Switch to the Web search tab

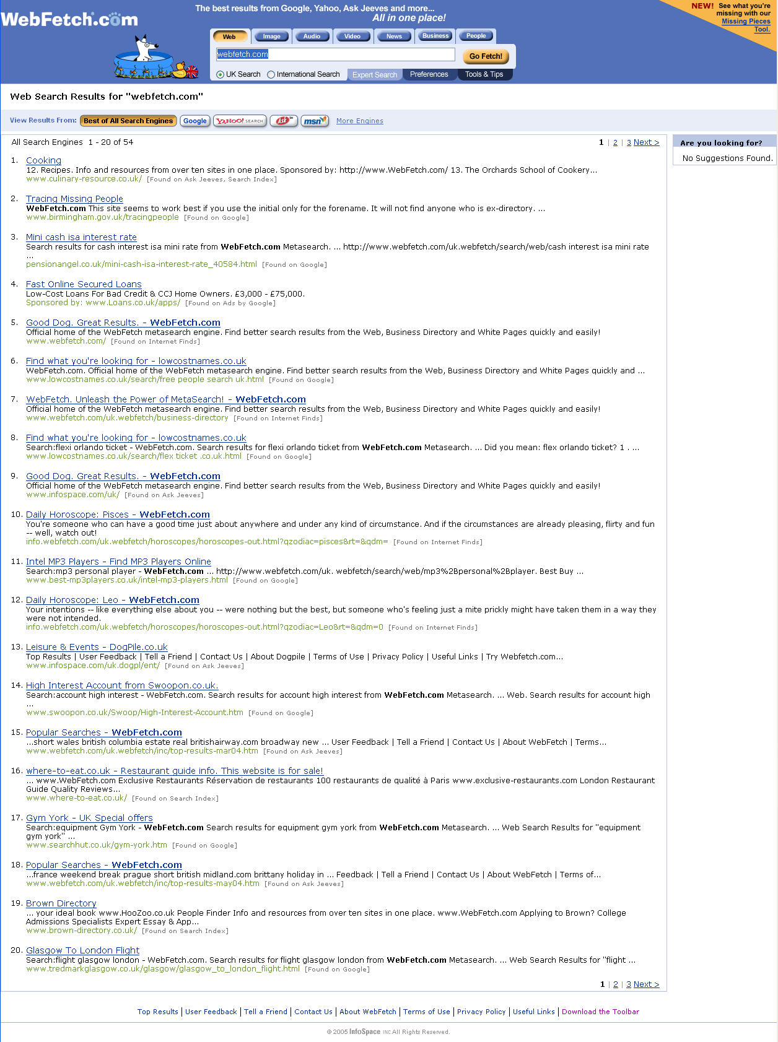tap(229, 37)
